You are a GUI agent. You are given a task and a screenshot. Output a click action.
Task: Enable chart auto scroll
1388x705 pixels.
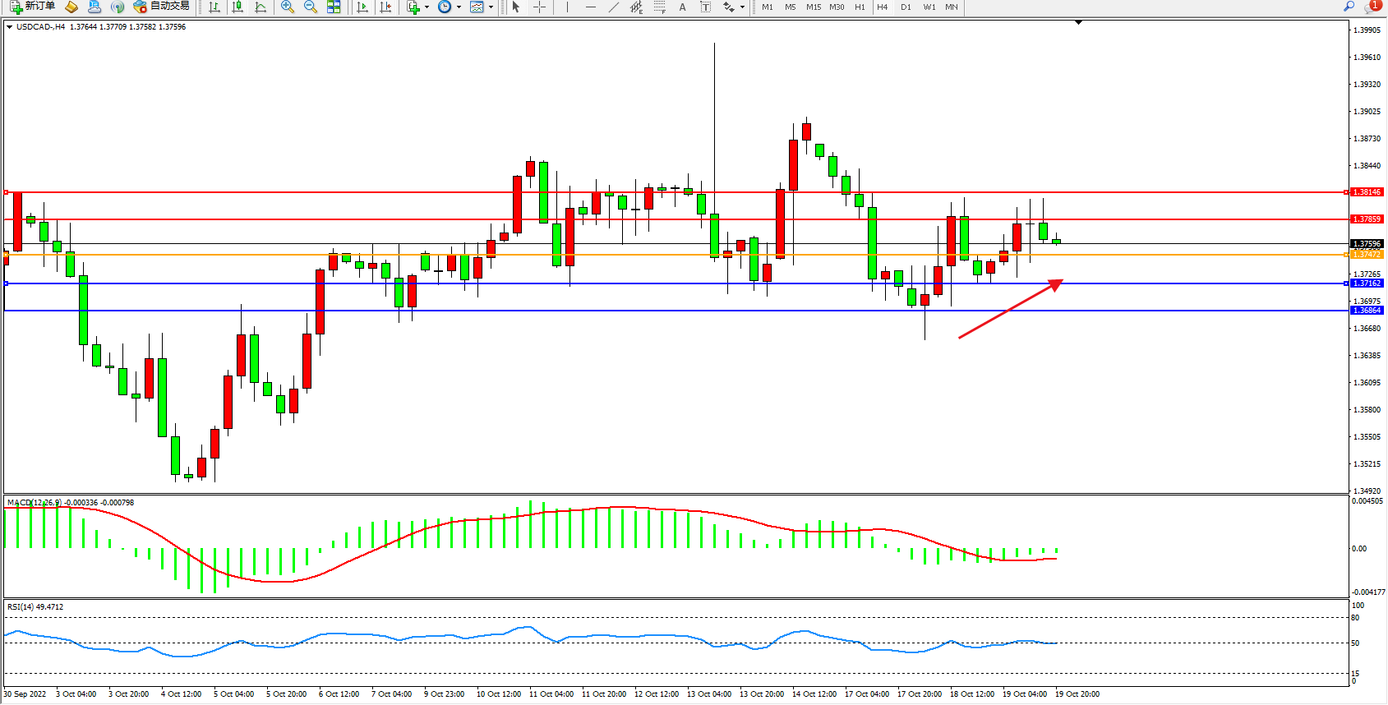[362, 7]
